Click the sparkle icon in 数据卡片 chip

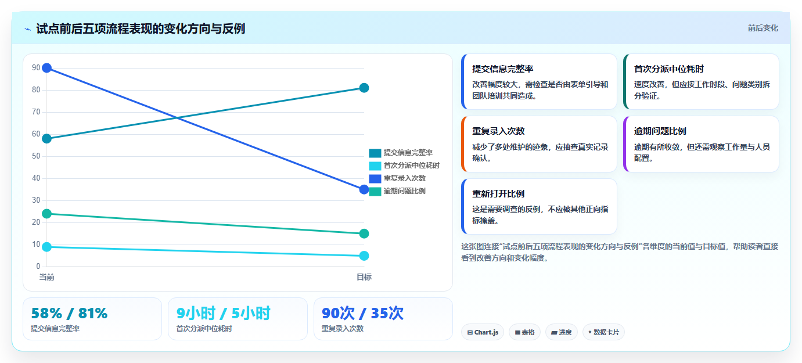coord(590,333)
